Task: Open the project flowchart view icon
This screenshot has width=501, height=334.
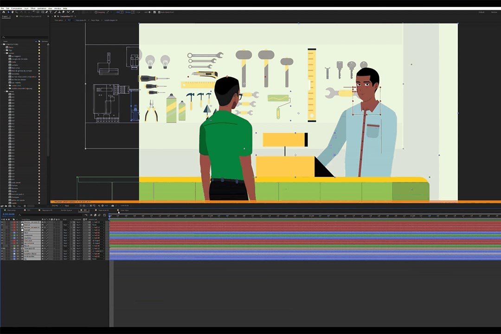Action: point(48,45)
